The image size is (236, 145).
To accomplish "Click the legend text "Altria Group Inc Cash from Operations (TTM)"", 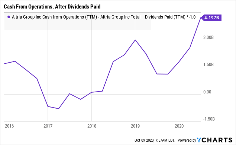I will point(54,17).
